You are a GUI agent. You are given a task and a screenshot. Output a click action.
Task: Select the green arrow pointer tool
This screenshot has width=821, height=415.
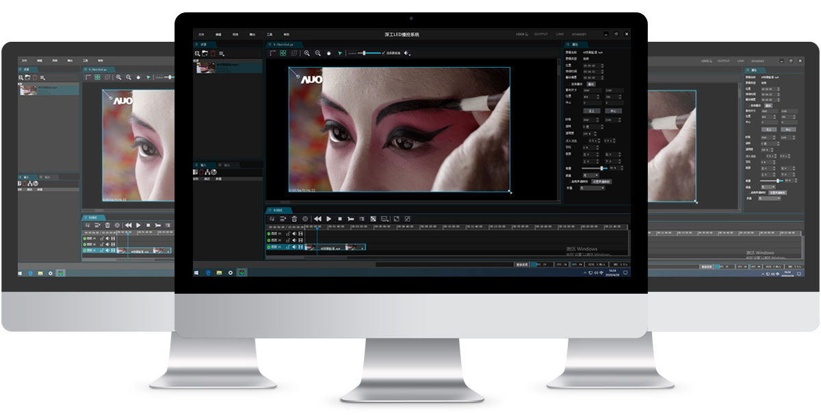340,53
